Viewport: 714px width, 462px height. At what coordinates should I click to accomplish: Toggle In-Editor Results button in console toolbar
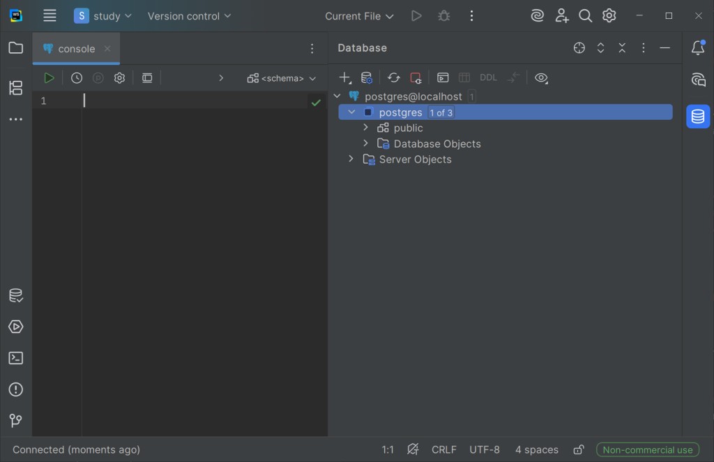click(147, 78)
